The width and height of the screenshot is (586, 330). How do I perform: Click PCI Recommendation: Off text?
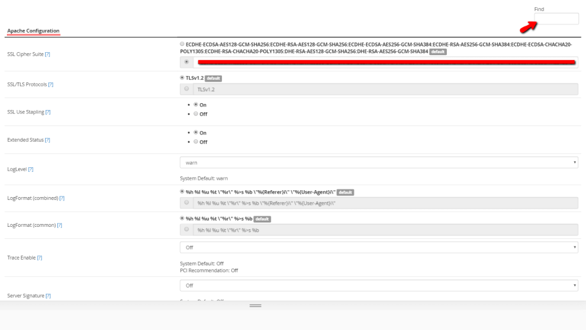coord(209,270)
